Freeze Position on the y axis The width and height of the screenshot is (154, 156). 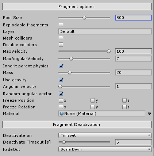93,100
